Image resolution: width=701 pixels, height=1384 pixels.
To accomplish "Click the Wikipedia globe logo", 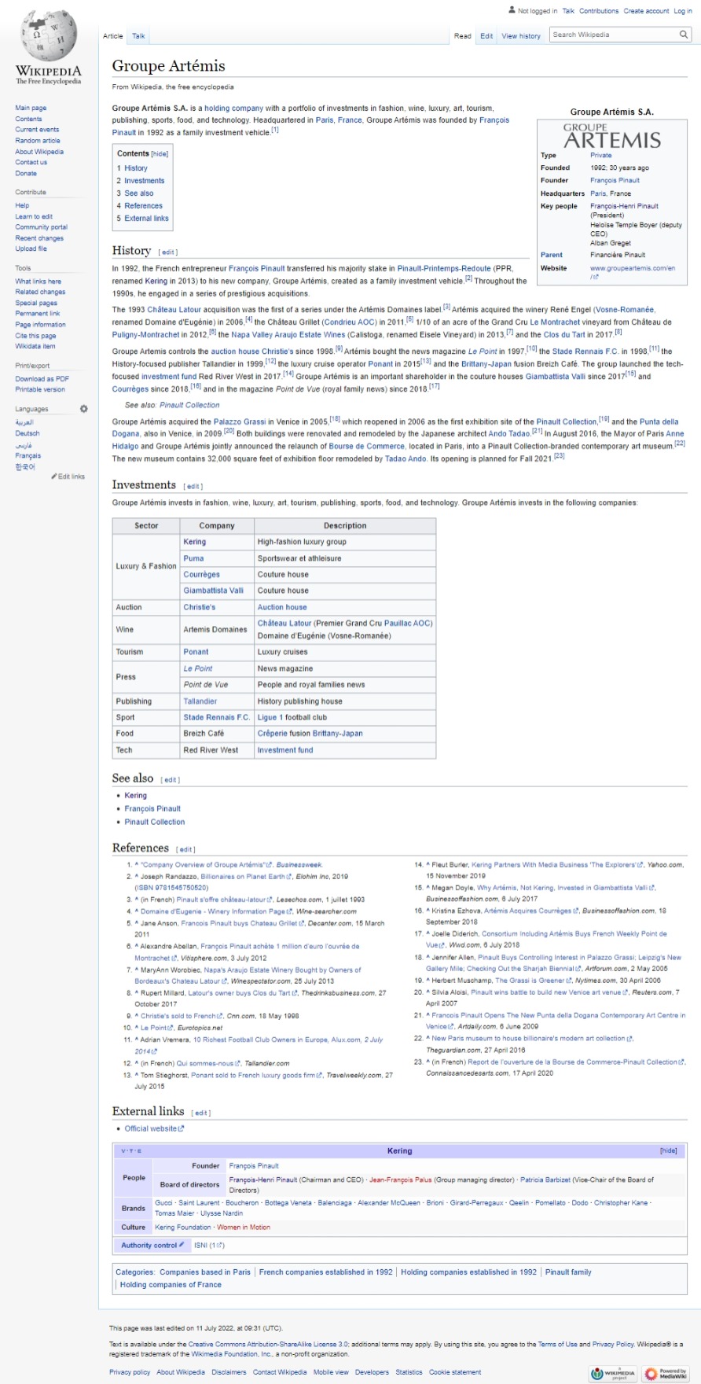I will point(48,35).
